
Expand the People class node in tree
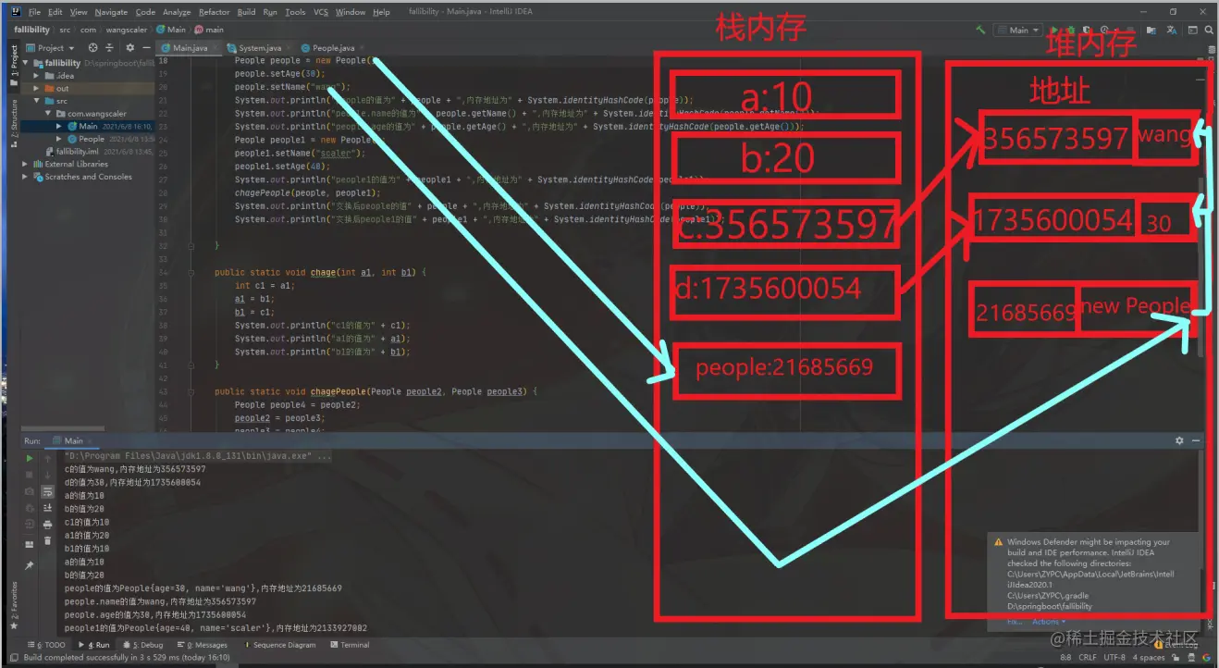pos(59,139)
